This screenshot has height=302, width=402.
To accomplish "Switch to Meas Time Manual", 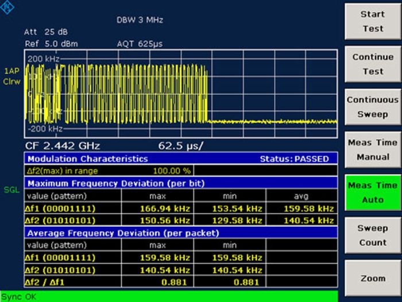I will coord(373,150).
